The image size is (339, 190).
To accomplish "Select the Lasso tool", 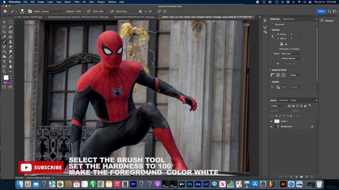I will click(4, 27).
